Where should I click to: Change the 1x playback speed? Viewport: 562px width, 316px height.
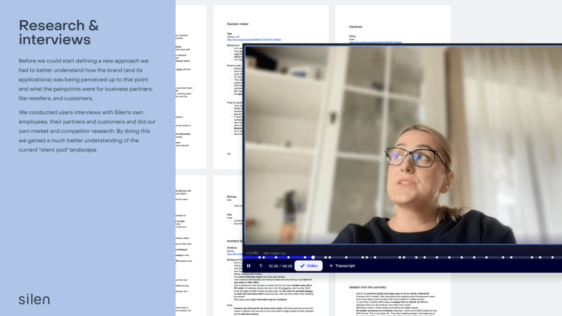[x=261, y=266]
